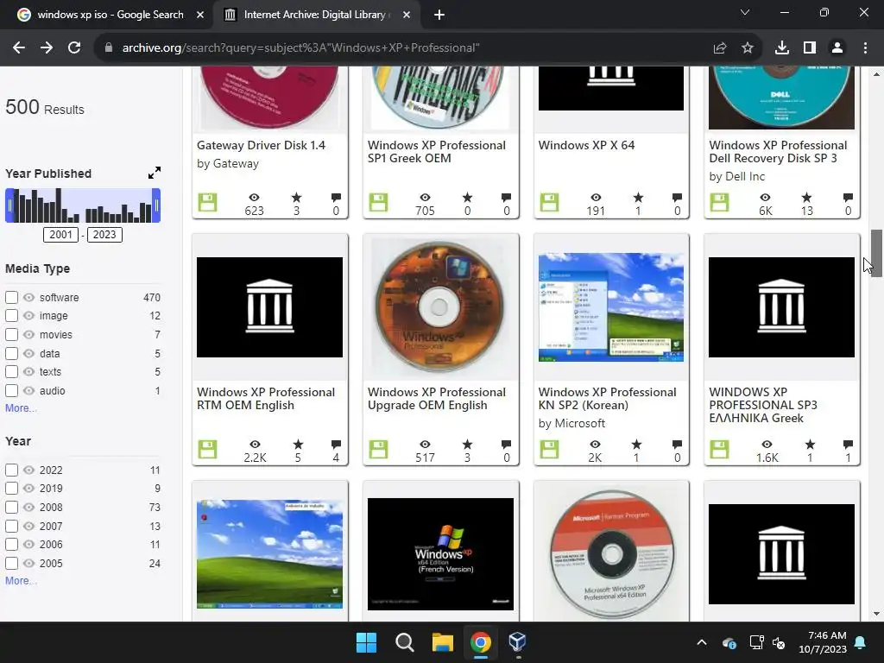
Task: Reload the archive.org page
Action: click(74, 48)
